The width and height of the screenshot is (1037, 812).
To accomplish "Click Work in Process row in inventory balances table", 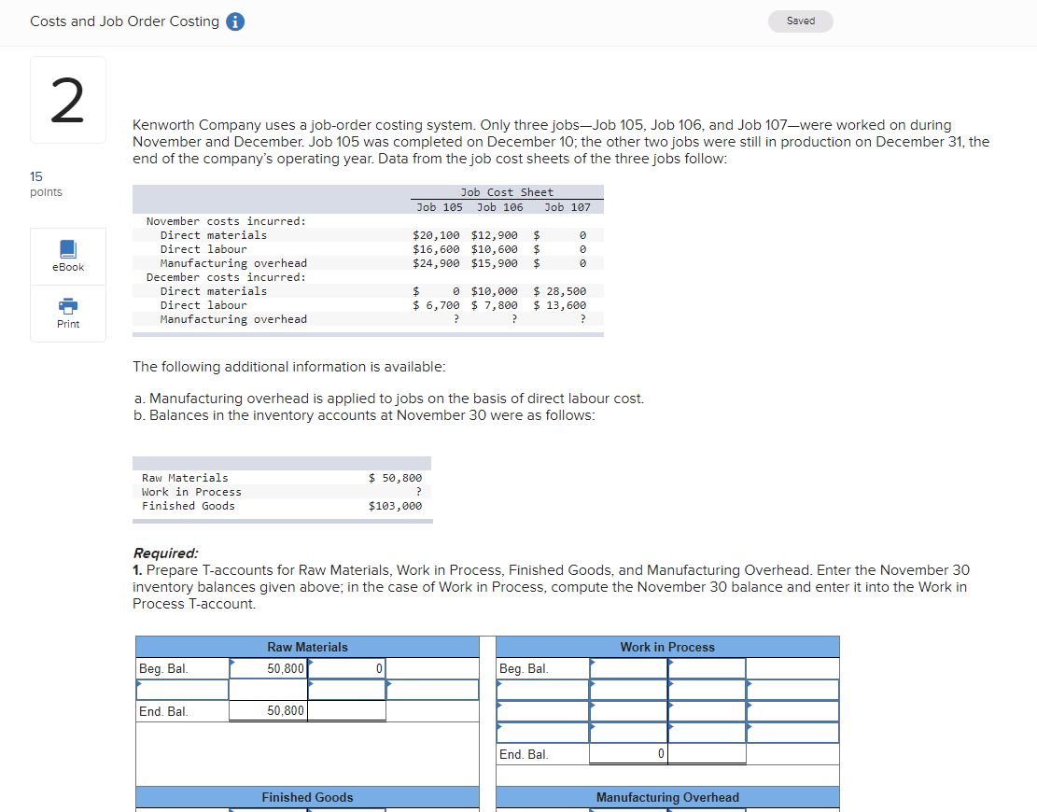I will pos(282,491).
